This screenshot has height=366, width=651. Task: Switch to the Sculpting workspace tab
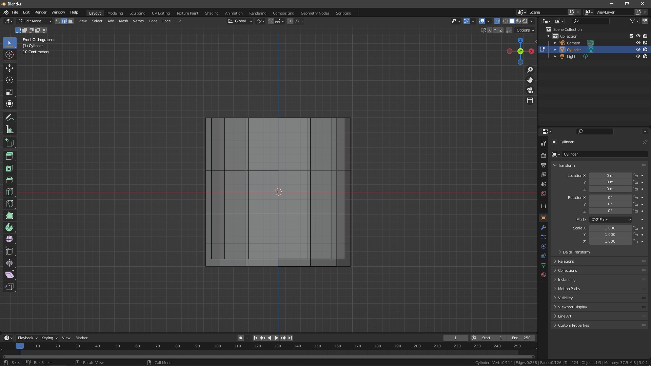click(137, 13)
